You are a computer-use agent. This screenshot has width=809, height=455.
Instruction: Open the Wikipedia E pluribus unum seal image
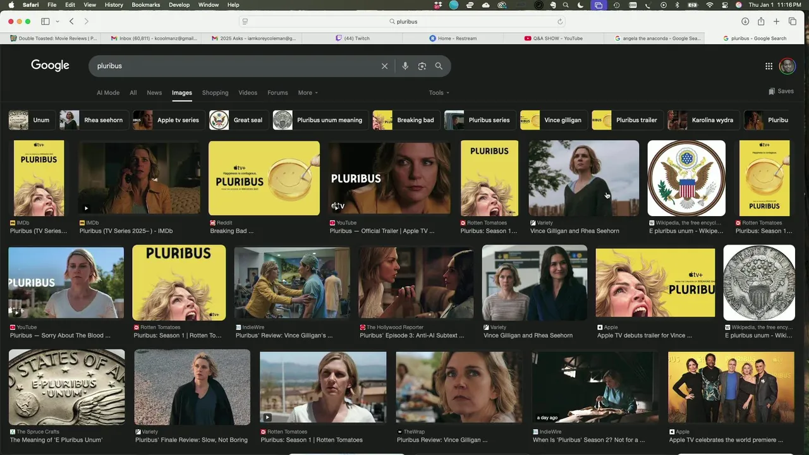point(686,178)
